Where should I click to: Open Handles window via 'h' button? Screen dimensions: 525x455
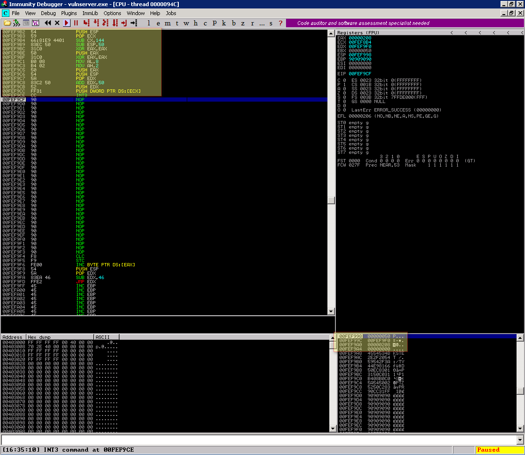coord(196,23)
